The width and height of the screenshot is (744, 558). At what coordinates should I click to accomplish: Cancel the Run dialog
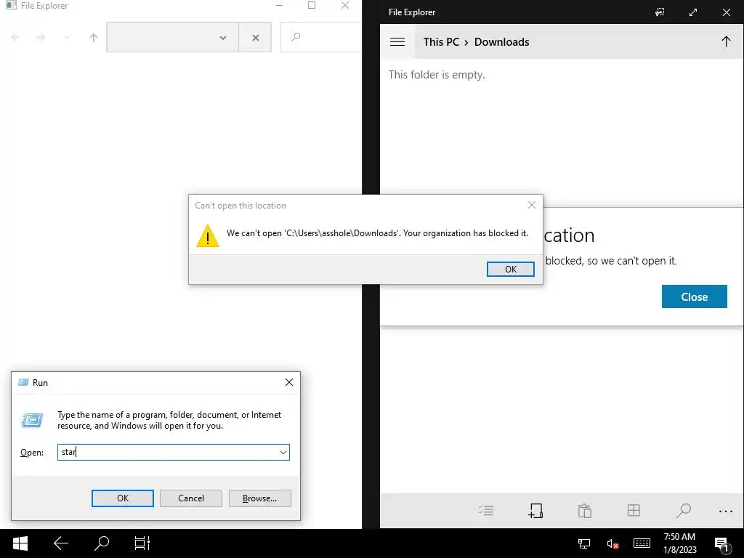[191, 498]
